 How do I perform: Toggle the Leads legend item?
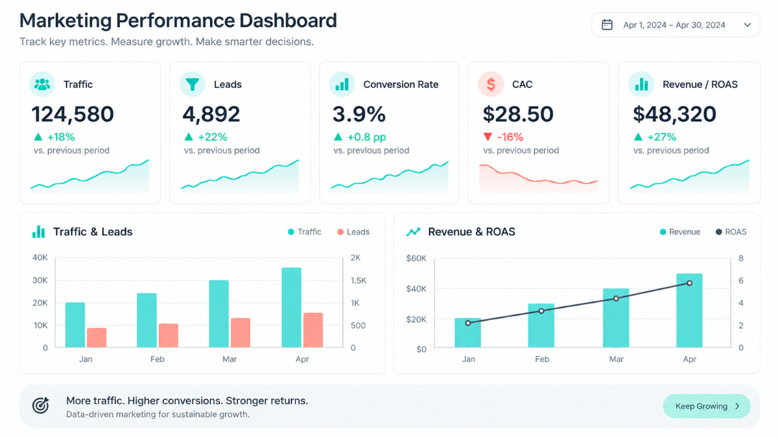pos(353,232)
